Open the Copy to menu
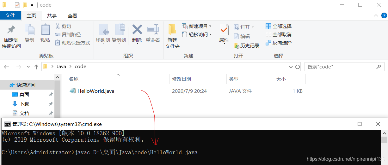Screen dimensions: 388x165 [x=119, y=33]
